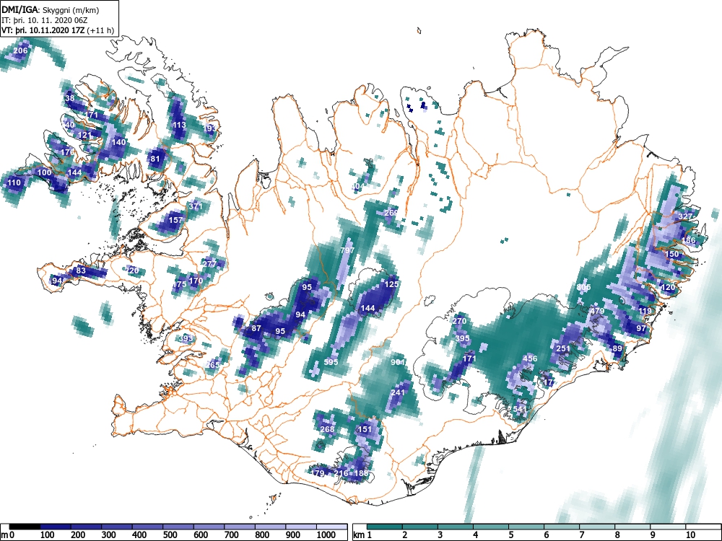This screenshot has width=722, height=541.
Task: Click the visibility value 541 on the map
Action: pyautogui.click(x=519, y=409)
